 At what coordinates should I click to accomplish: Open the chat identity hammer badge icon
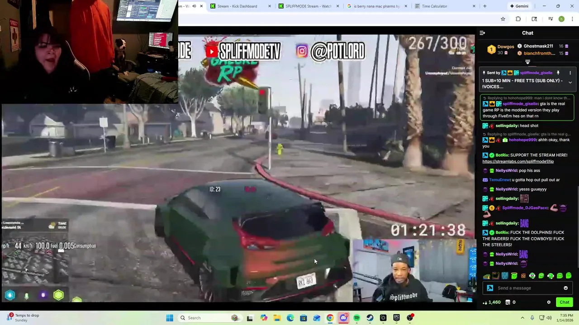490,288
